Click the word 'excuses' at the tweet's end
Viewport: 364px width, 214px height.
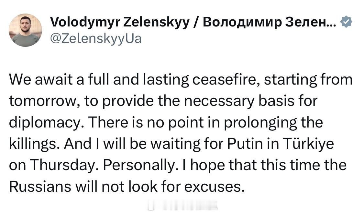point(215,187)
